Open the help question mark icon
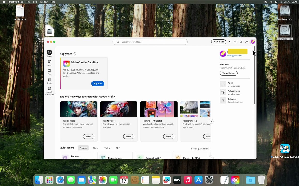Screen dimensions: 299x186 point(235,42)
